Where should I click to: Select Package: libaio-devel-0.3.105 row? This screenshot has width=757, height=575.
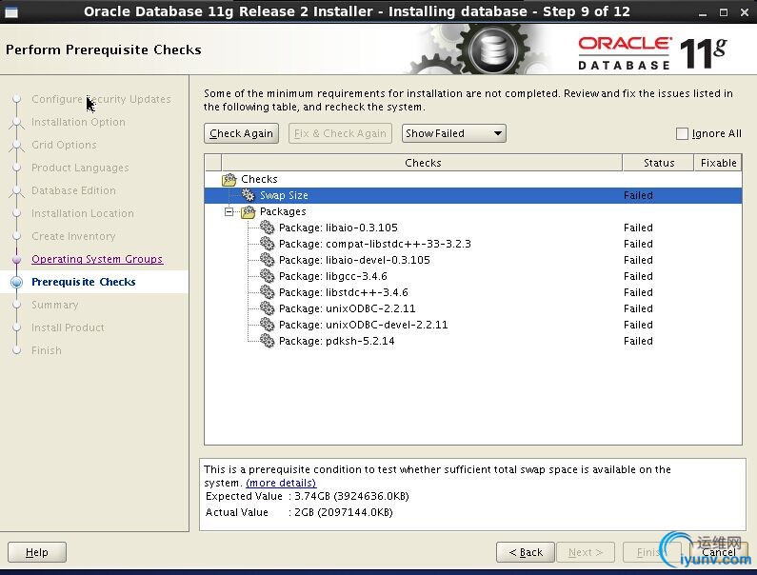[x=473, y=260]
